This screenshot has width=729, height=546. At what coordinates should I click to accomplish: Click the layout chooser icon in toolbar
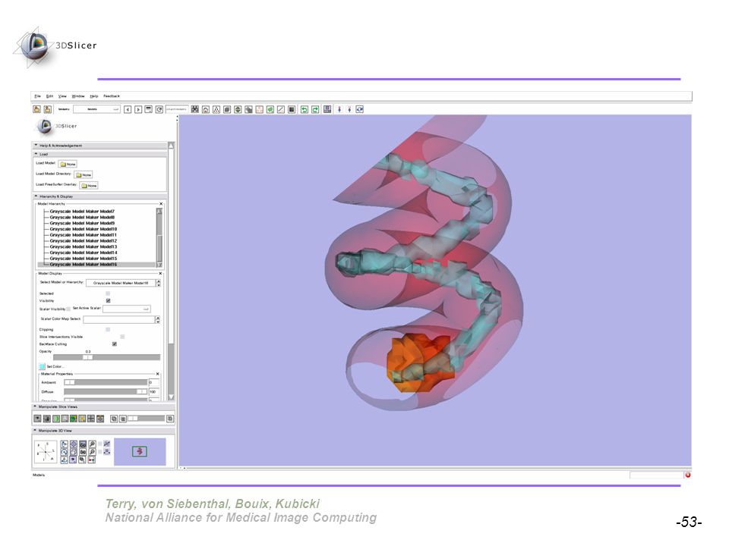327,109
